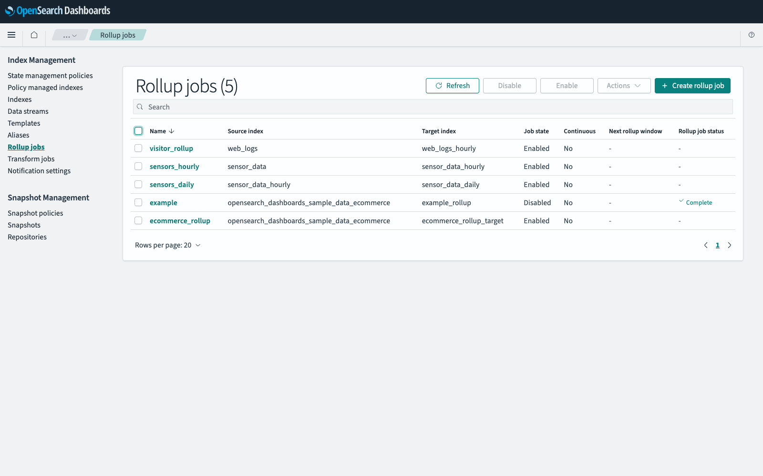Image resolution: width=763 pixels, height=476 pixels.
Task: Click the OpenSearch Dashboards logo
Action: click(58, 10)
